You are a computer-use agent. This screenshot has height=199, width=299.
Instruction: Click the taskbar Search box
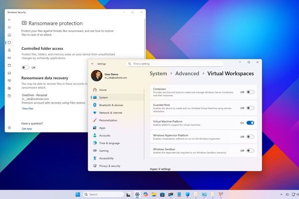(103, 195)
